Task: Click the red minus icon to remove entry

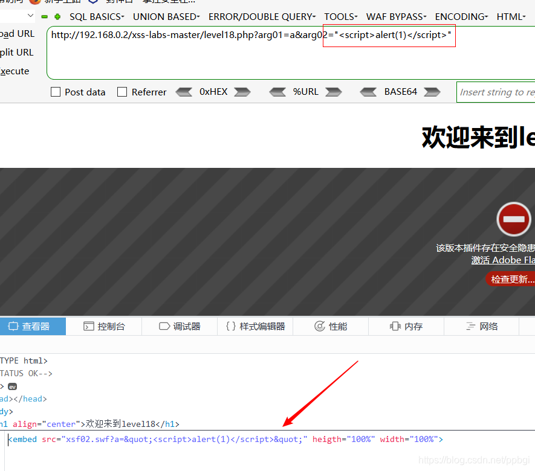Action: (x=44, y=17)
